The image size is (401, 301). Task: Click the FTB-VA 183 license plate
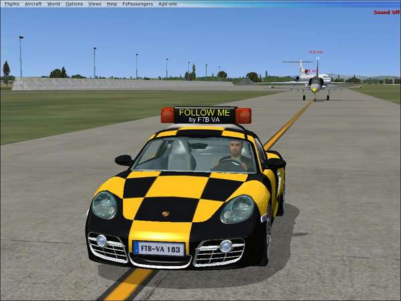159,249
